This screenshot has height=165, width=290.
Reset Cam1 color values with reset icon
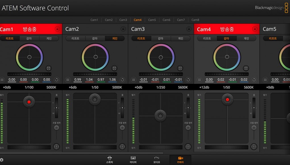57,80
